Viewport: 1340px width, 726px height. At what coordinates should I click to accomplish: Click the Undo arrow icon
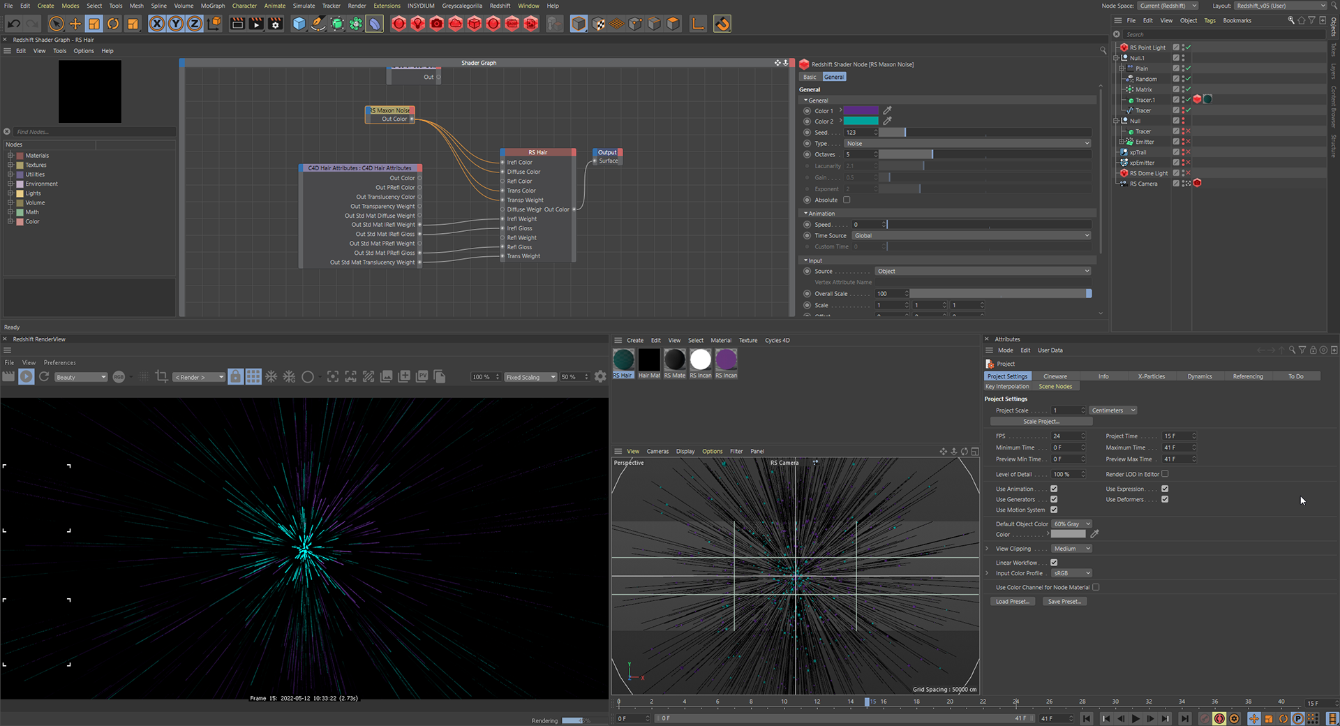13,24
